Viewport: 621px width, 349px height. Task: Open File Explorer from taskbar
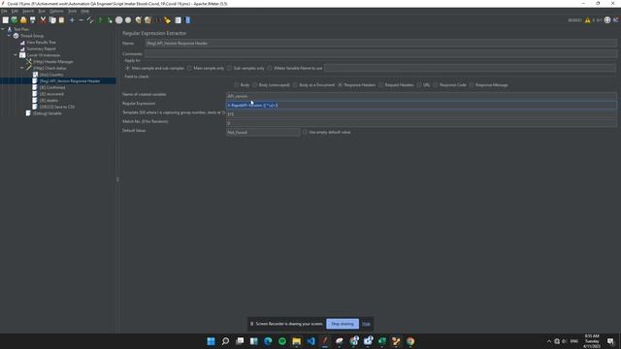pyautogui.click(x=297, y=341)
